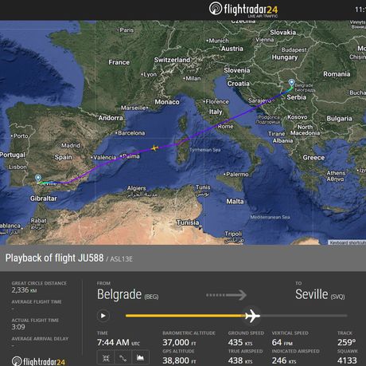366x366 pixels.
Task: Click the yellow elapsed part of the playback bar
Action: [185, 316]
